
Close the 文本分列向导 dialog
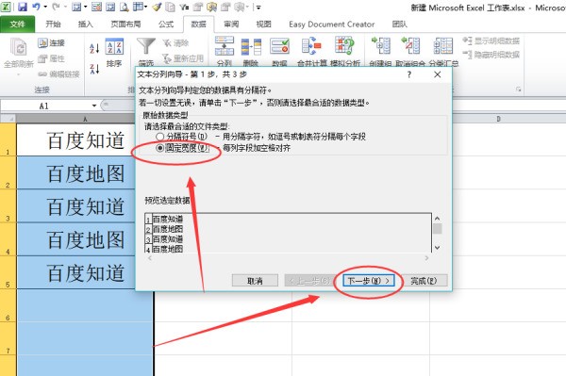pos(438,74)
